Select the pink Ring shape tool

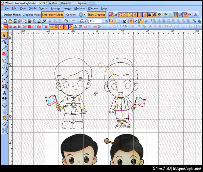tap(4, 86)
